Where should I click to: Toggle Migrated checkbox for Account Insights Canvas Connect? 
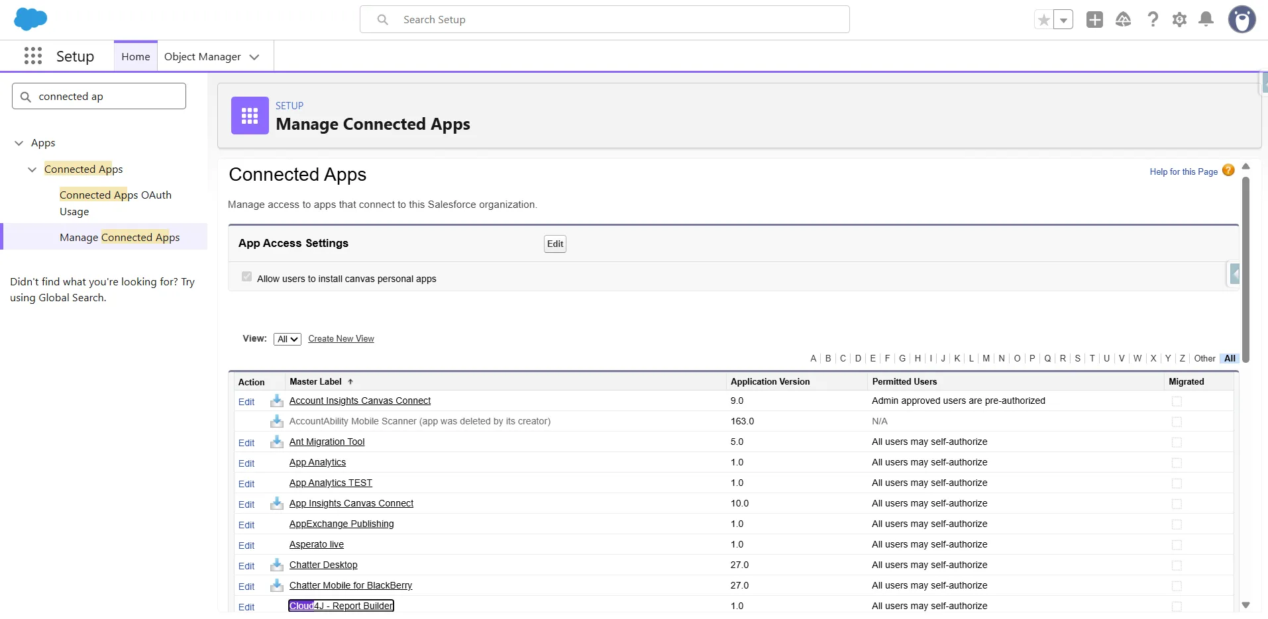(1177, 401)
